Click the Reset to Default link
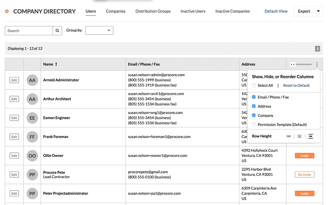This screenshot has width=329, height=205. click(x=296, y=86)
